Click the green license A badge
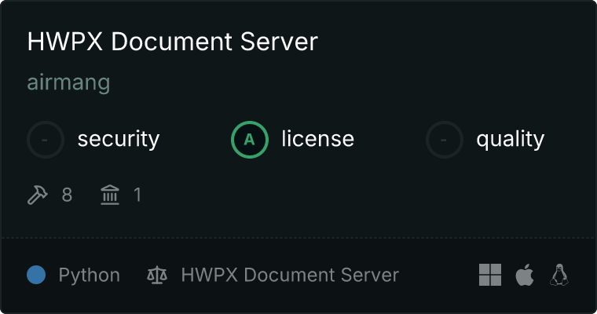This screenshot has width=597, height=314. pyautogui.click(x=250, y=140)
